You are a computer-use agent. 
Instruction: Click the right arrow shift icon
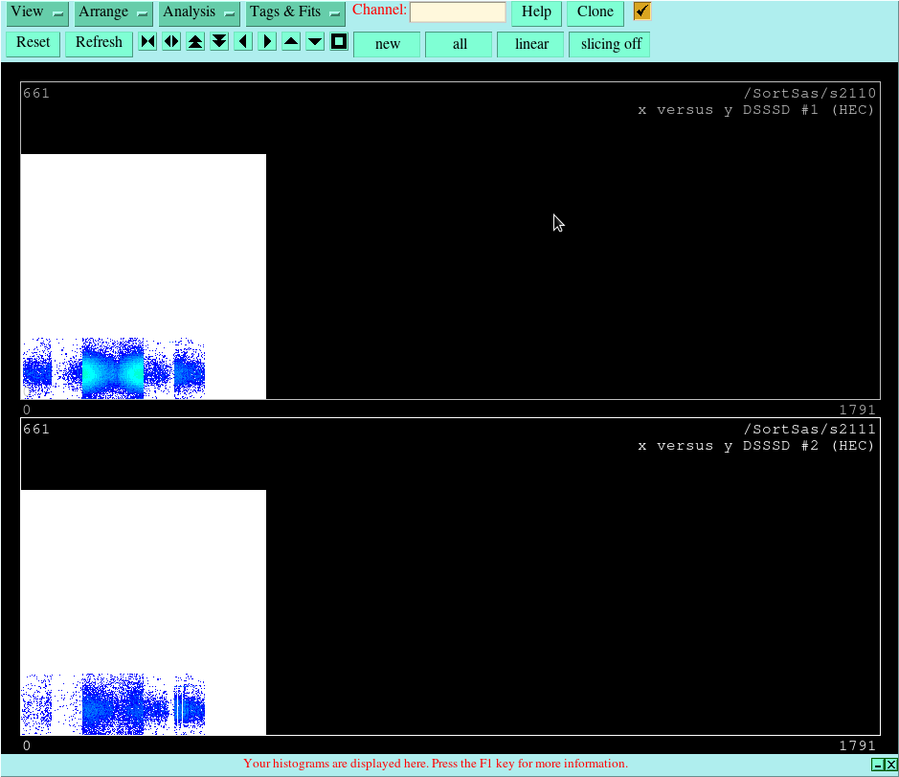click(267, 41)
